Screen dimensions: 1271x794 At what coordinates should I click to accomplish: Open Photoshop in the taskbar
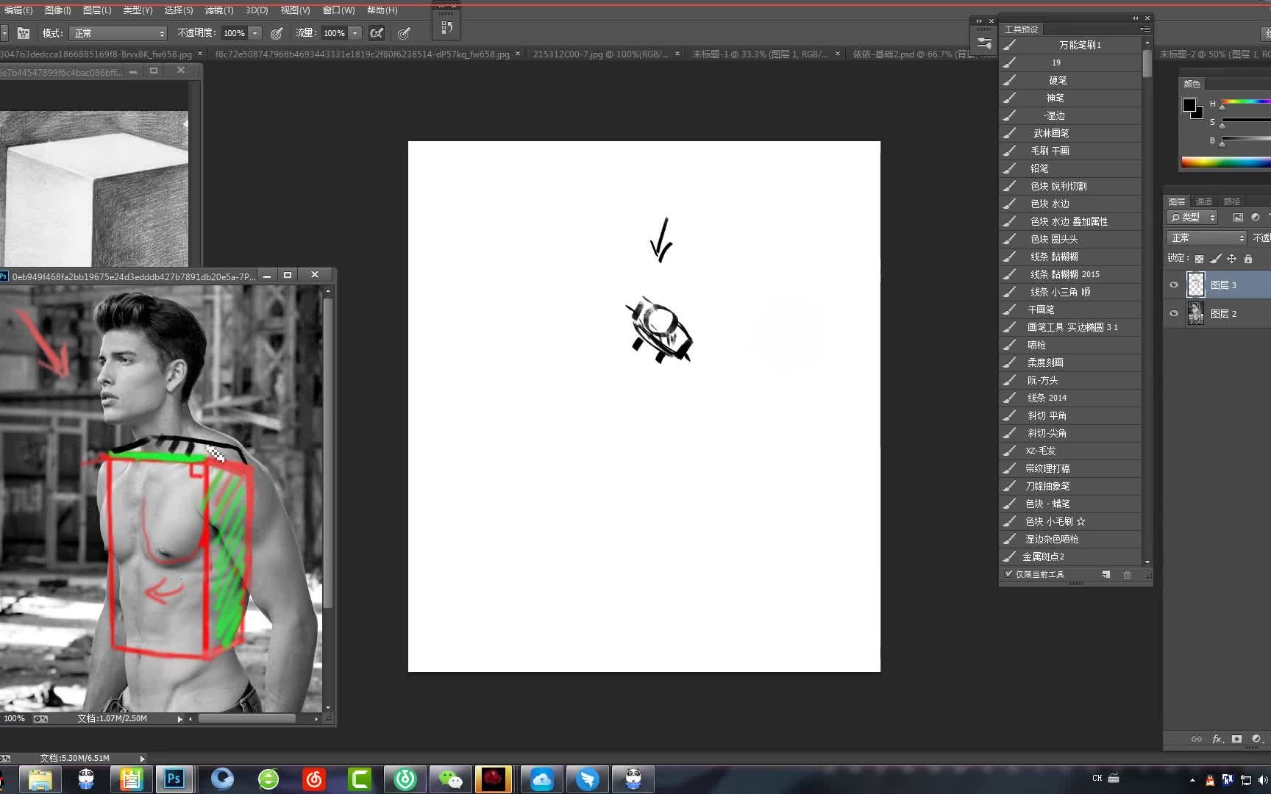(x=174, y=779)
